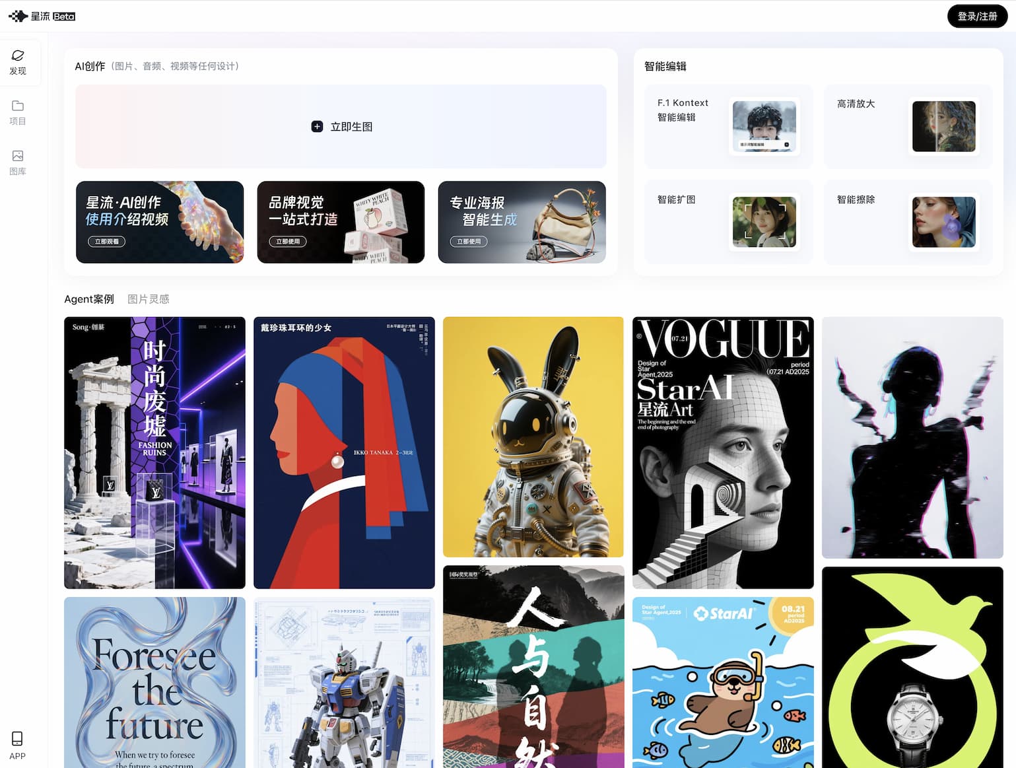Click 立即使用 on the 专业海报 banner
Viewport: 1016px width, 768px height.
tap(469, 242)
